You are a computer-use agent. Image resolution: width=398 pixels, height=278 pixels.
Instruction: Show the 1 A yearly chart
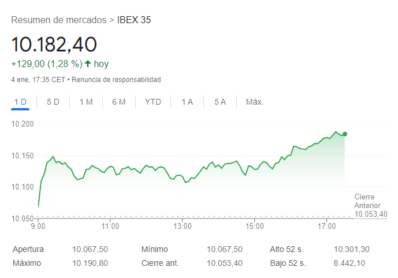coord(187,102)
